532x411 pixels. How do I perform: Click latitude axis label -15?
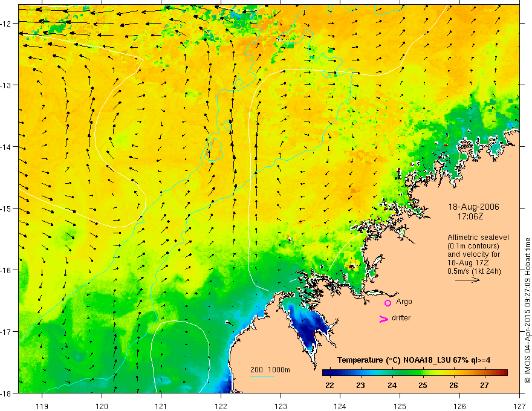tap(7, 208)
